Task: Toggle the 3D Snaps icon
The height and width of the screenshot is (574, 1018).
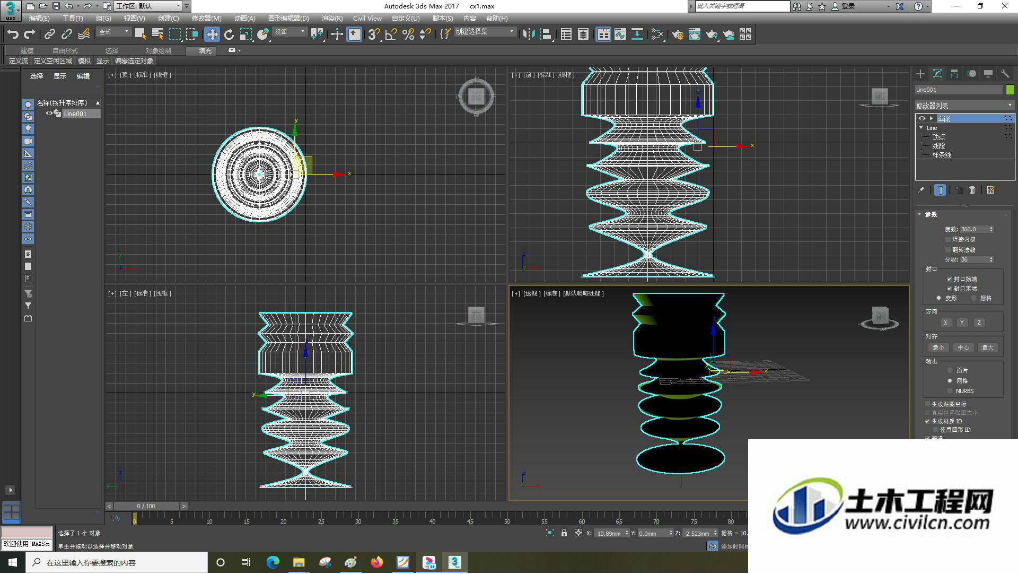Action: 374,34
